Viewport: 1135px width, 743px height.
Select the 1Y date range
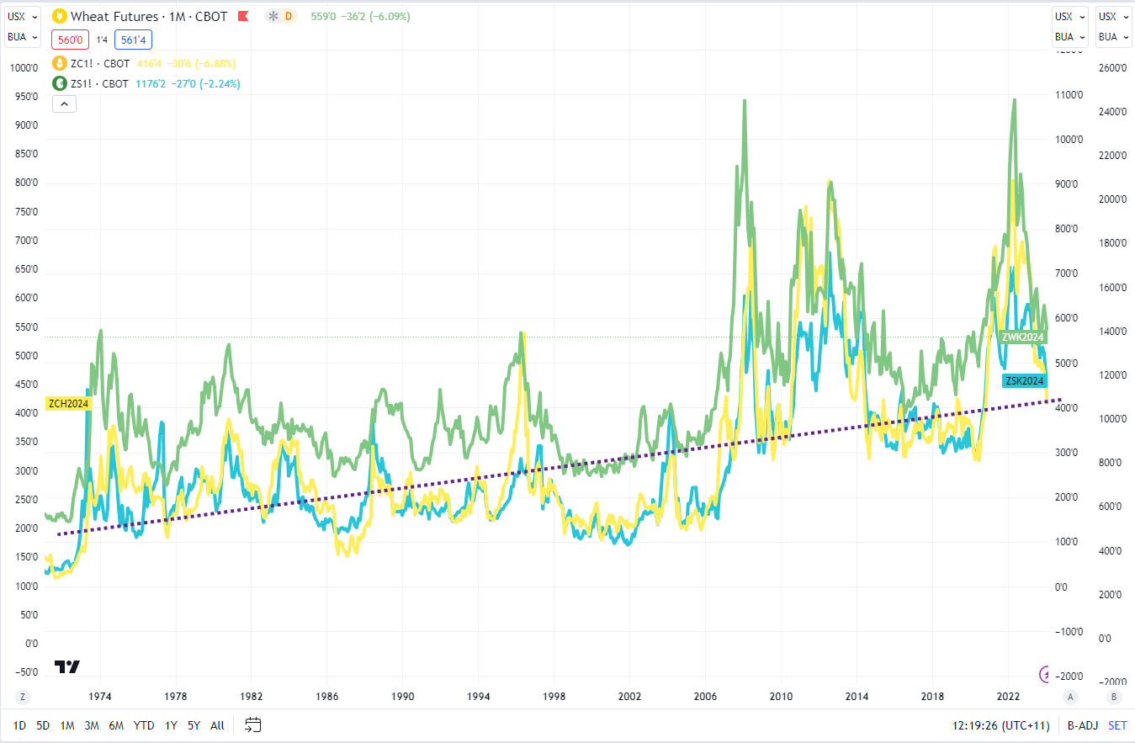tap(171, 725)
